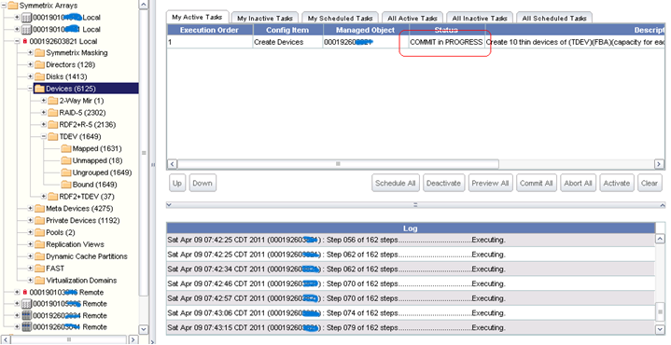
Task: Click the Activate button
Action: [617, 183]
